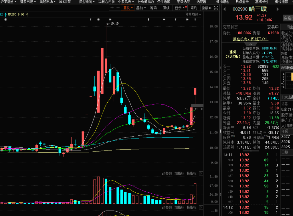Open the 高成长性 menu item
The width and height of the screenshot is (293, 216).
(x=262, y=2)
